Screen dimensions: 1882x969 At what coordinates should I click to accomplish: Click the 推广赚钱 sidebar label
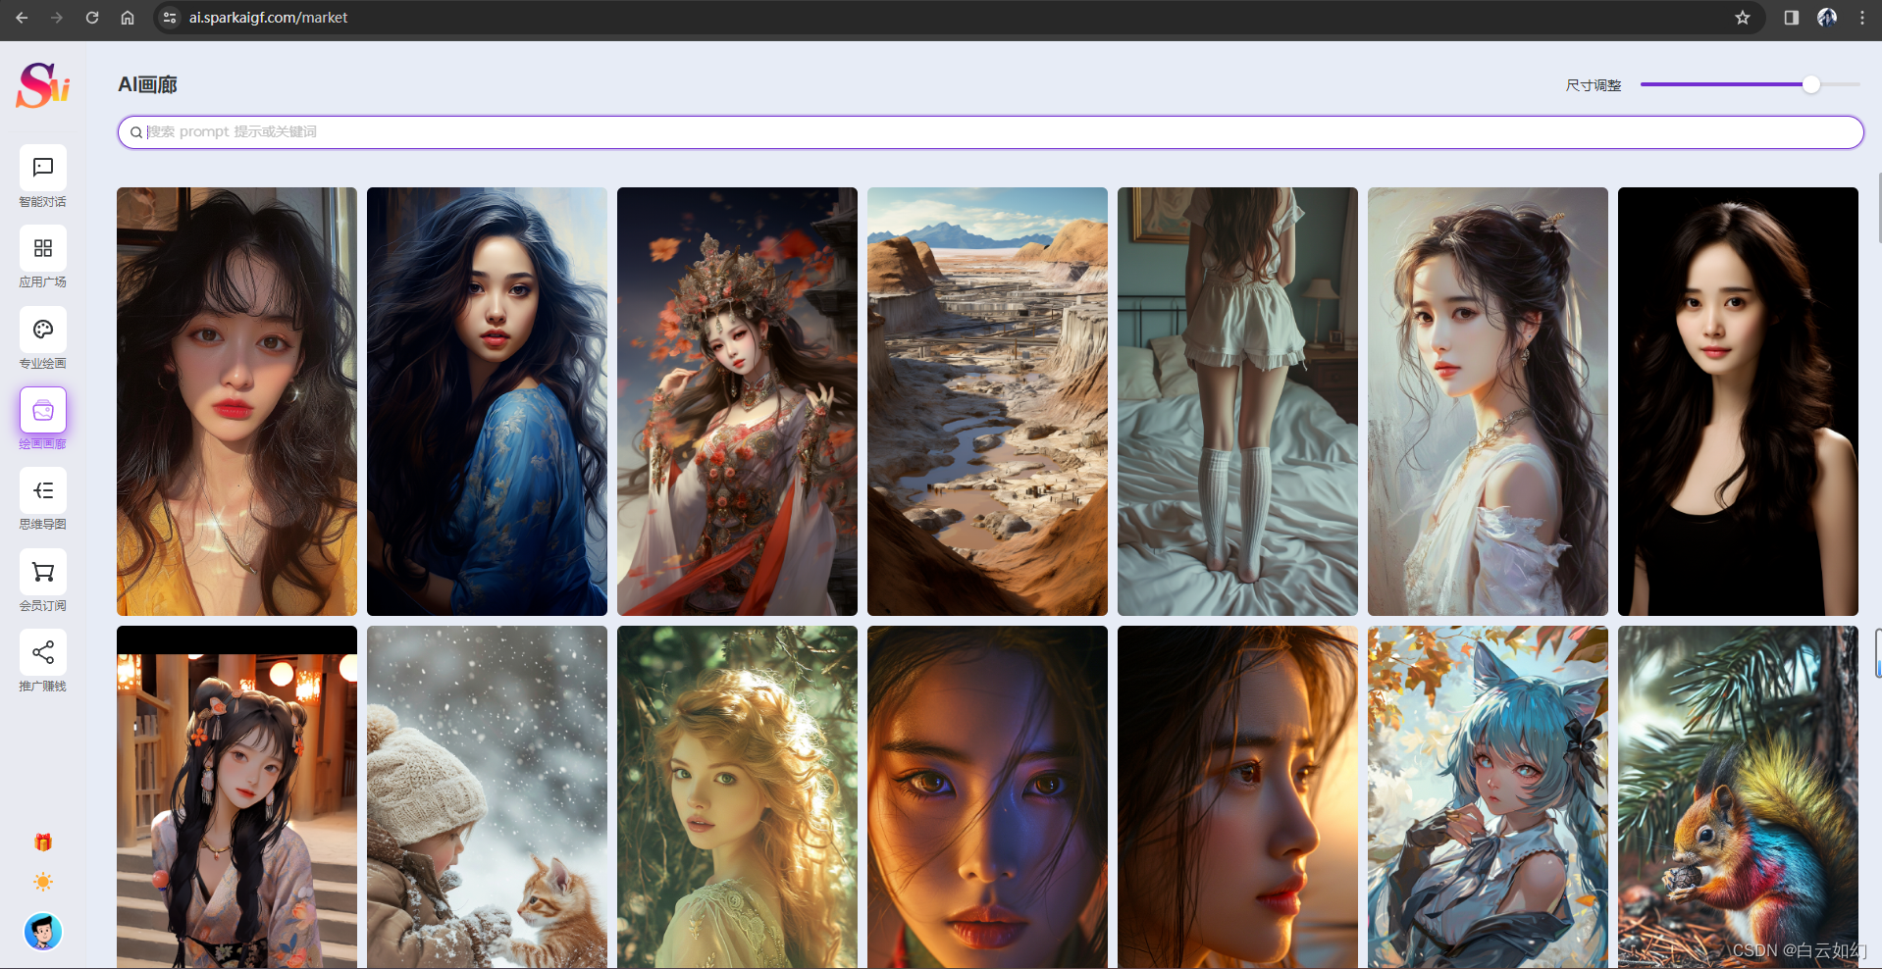pyautogui.click(x=43, y=686)
